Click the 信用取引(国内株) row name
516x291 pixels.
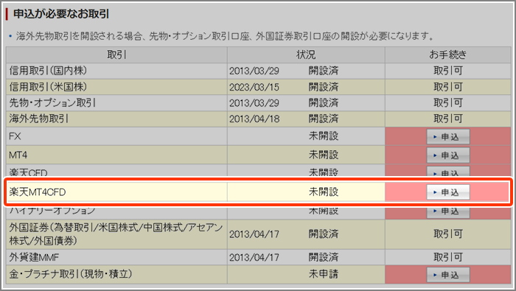pyautogui.click(x=48, y=71)
